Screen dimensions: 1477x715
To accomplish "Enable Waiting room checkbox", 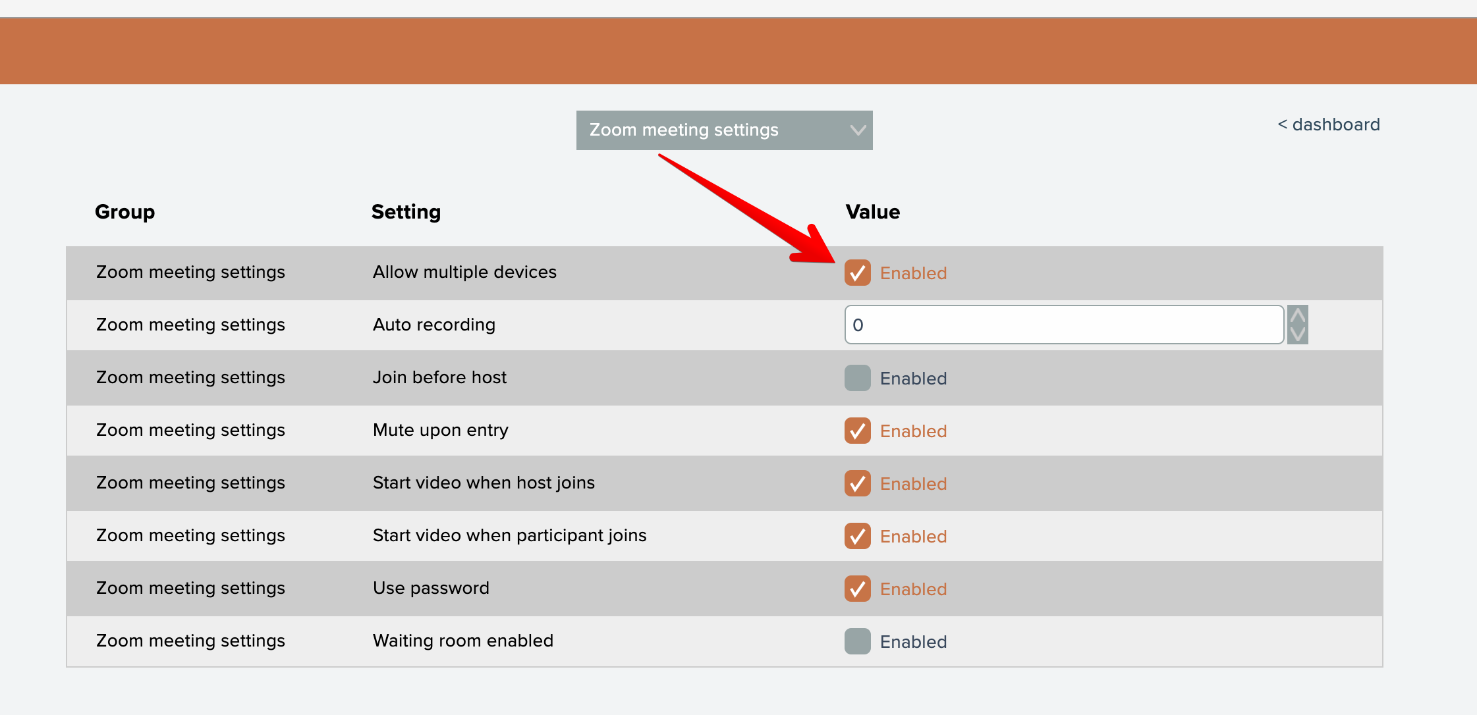I will [x=857, y=641].
